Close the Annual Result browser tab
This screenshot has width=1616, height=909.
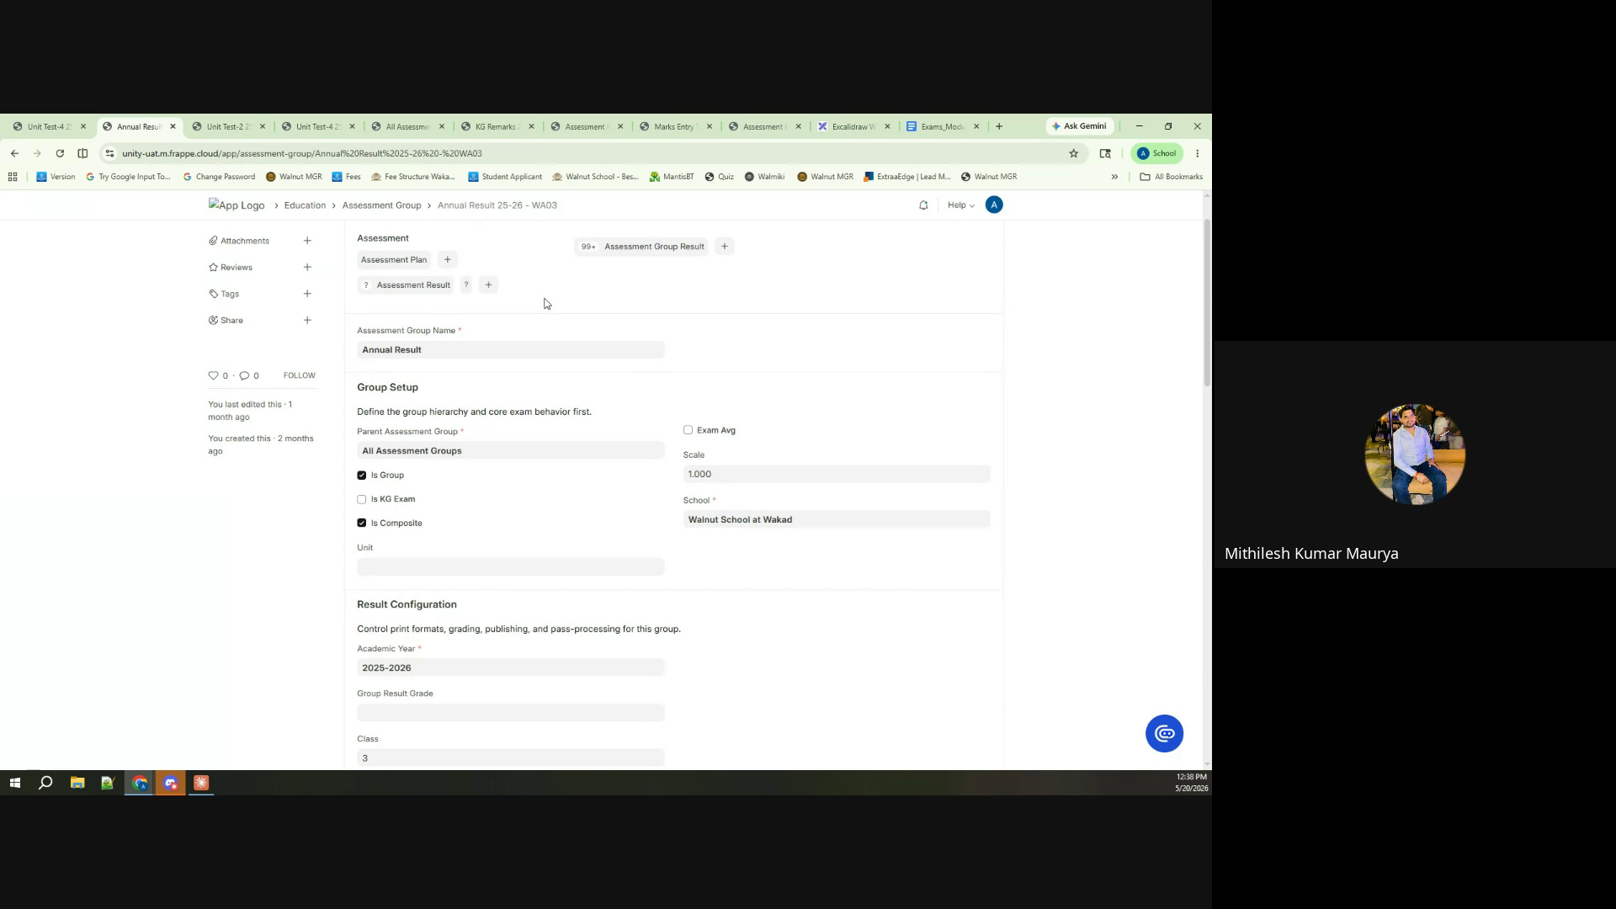(173, 126)
